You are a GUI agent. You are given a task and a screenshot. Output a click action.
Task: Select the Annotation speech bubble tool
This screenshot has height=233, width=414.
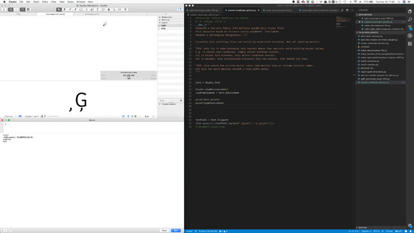click(103, 10)
